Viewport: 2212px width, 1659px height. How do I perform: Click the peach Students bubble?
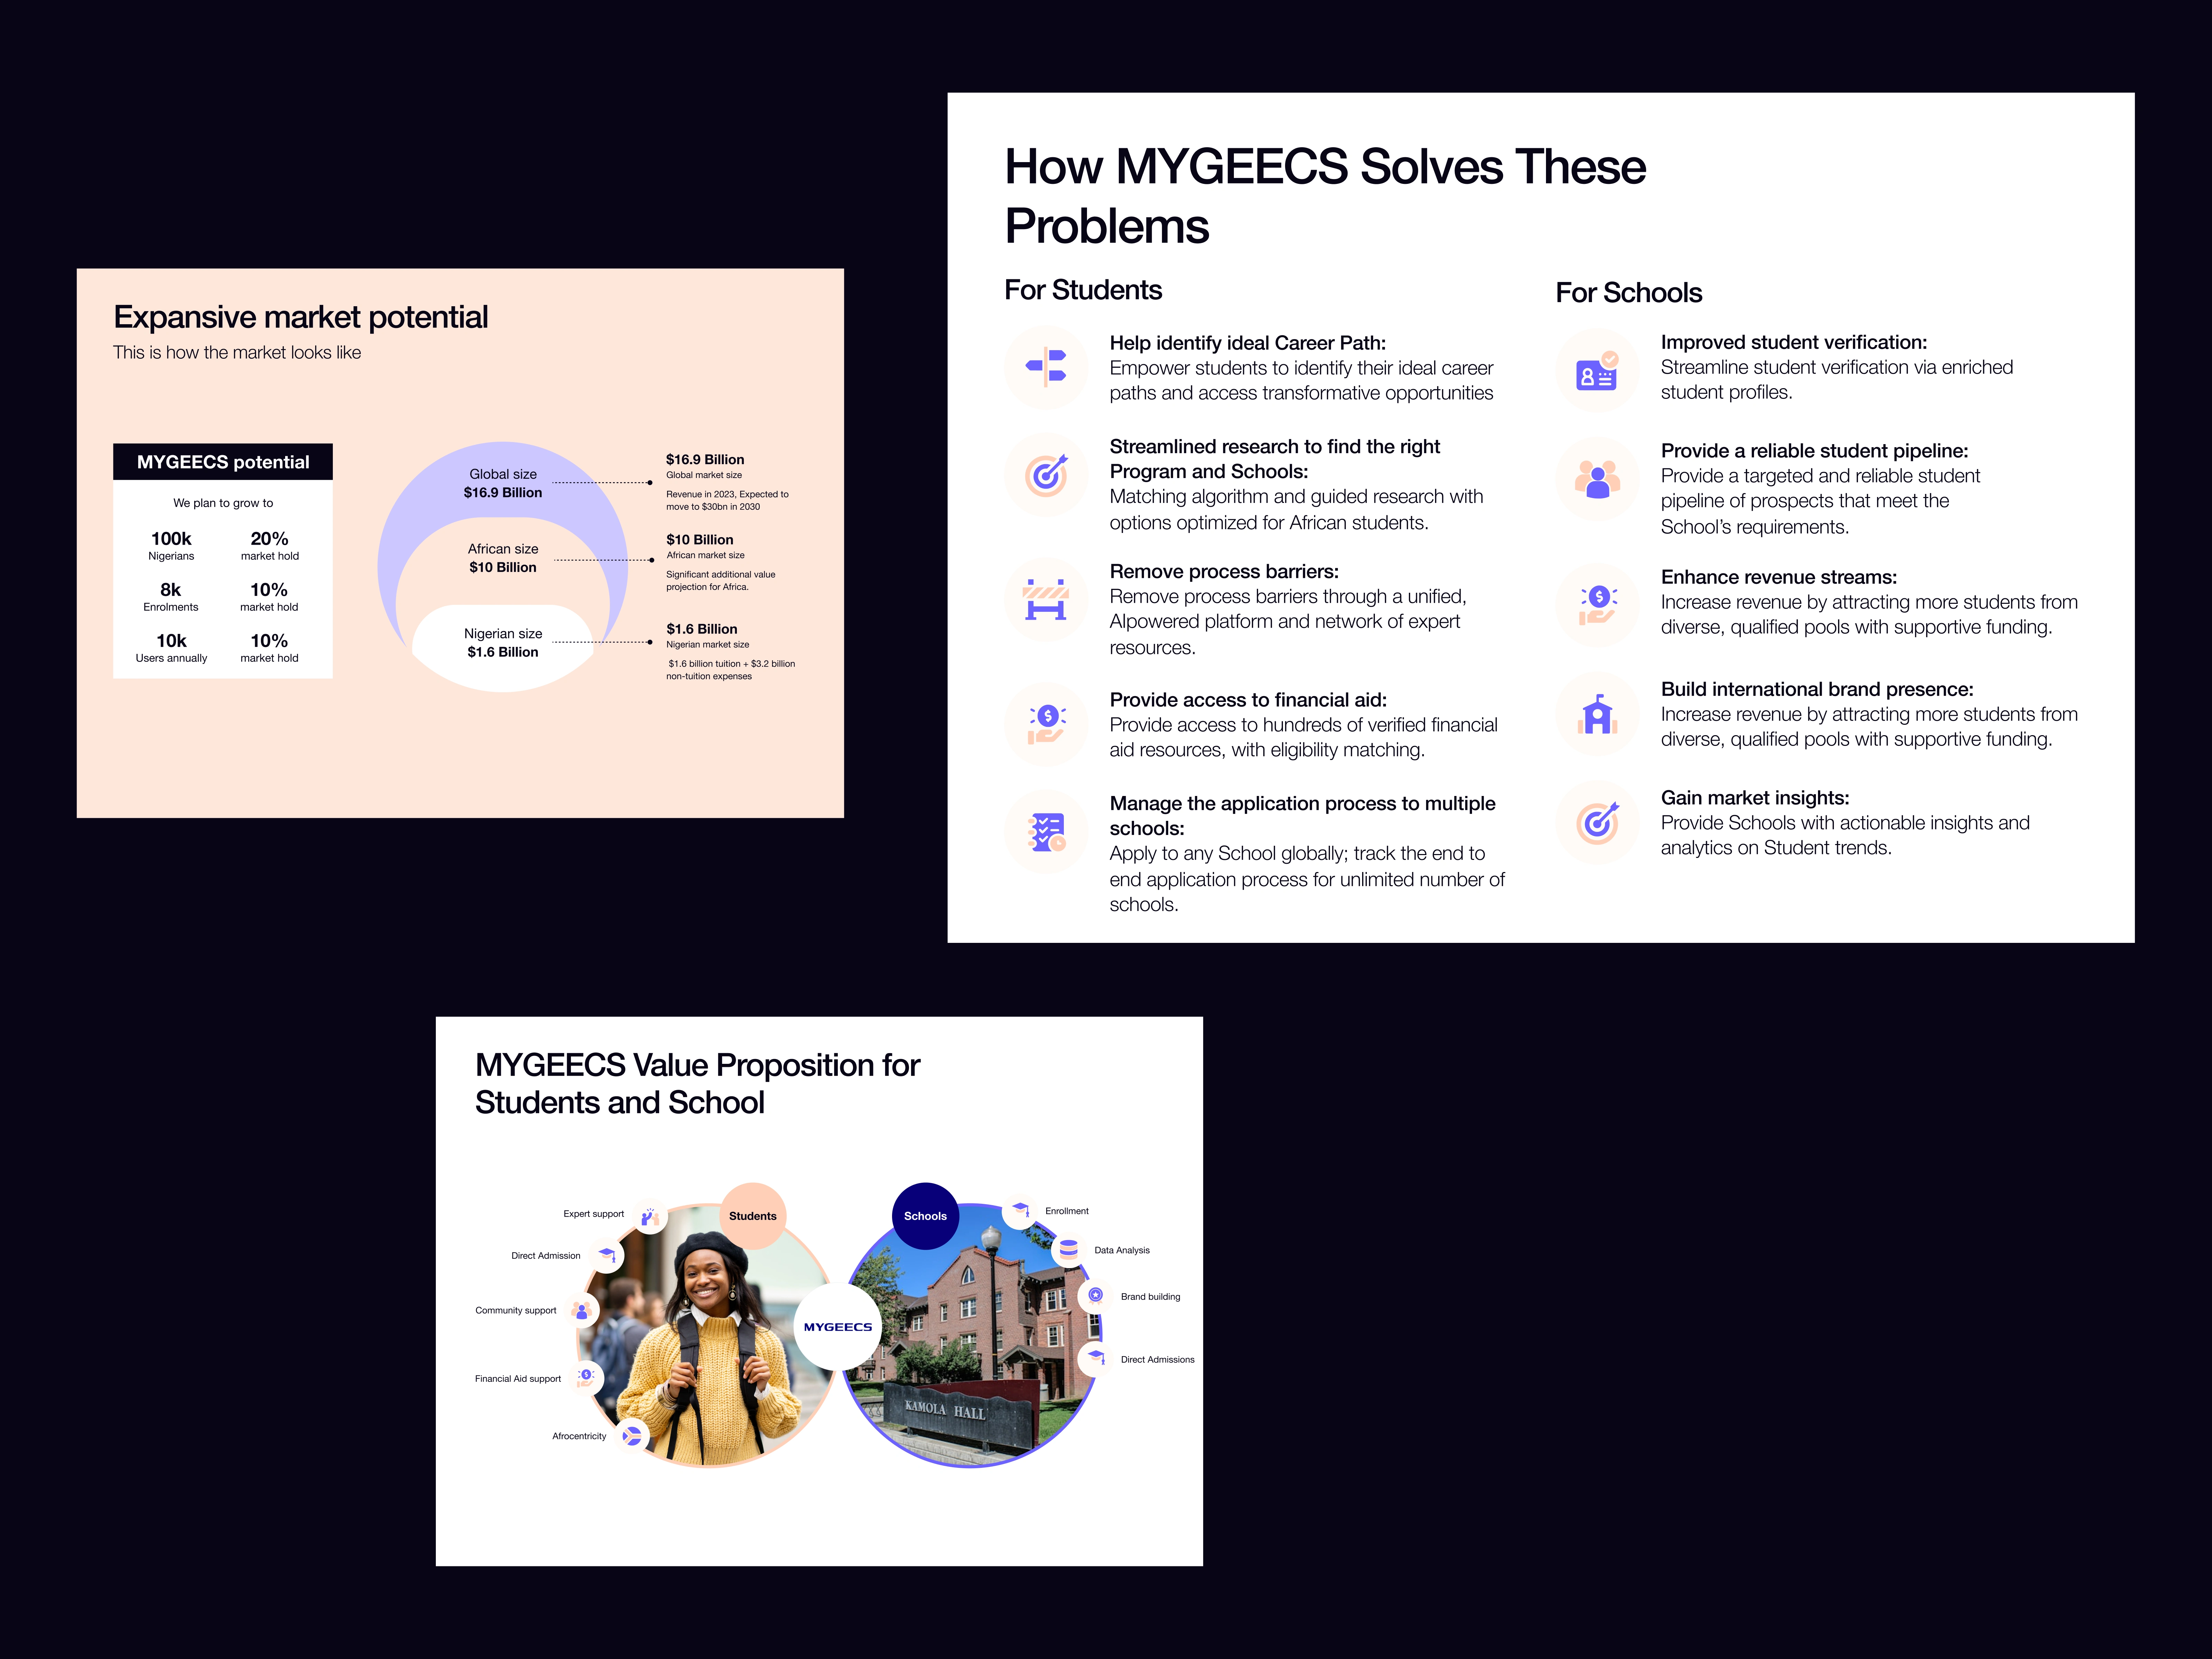[753, 1216]
